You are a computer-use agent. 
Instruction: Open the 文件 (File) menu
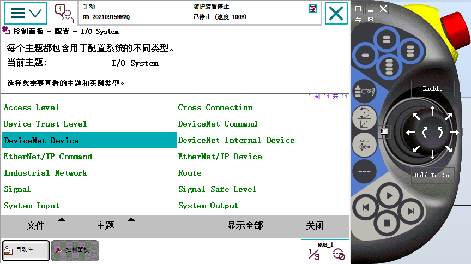pos(35,225)
